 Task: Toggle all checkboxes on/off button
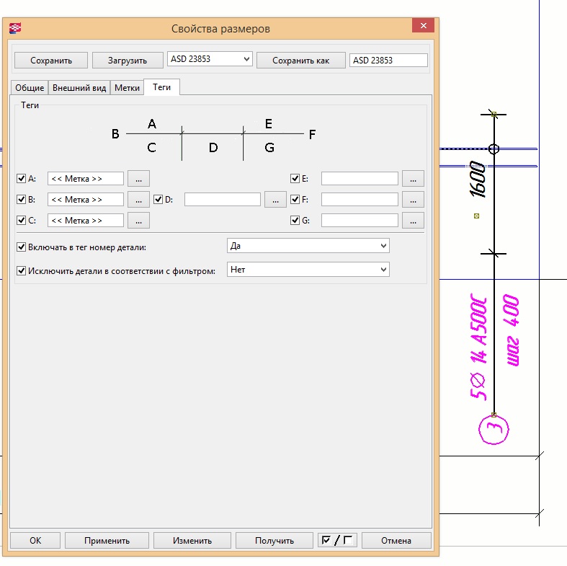pyautogui.click(x=337, y=540)
